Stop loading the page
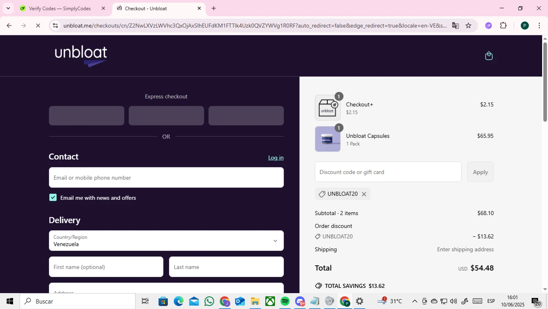The width and height of the screenshot is (548, 309). click(38, 26)
